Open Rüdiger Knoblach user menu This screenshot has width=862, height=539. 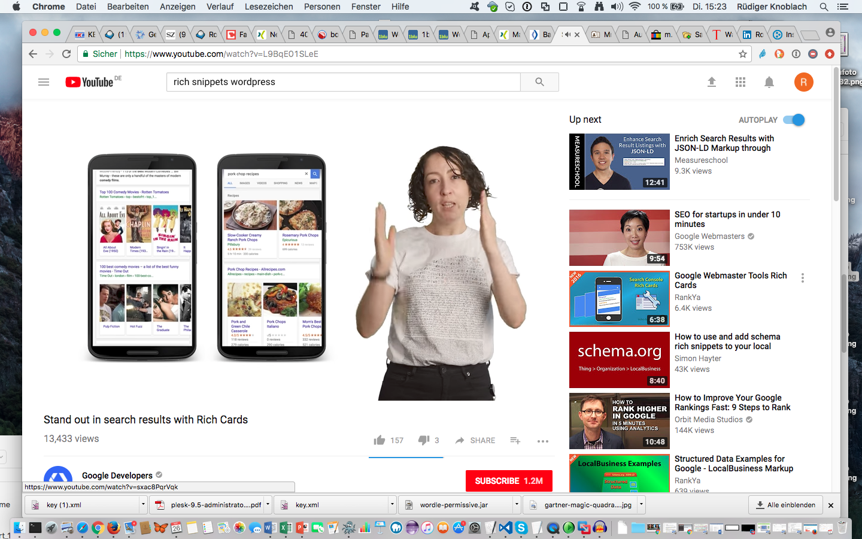pos(771,7)
